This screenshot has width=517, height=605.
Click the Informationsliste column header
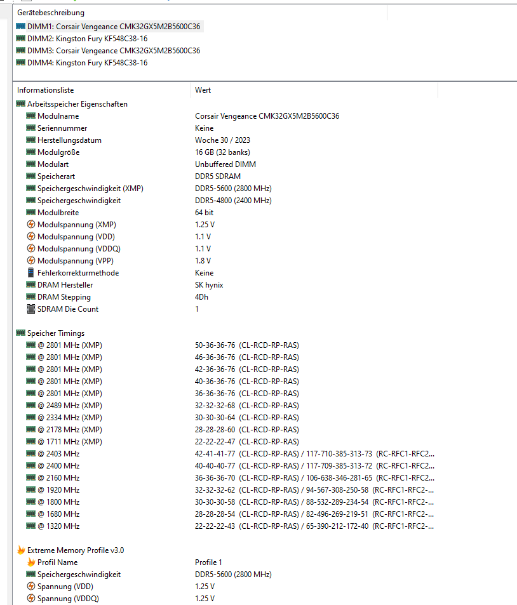point(46,90)
